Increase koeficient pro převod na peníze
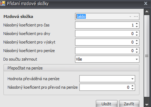The image size is (151, 107). coord(133,86)
